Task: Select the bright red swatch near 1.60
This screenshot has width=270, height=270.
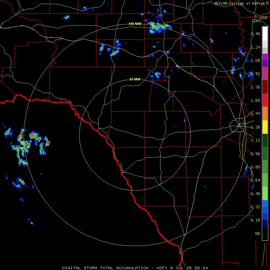Action: click(x=265, y=100)
